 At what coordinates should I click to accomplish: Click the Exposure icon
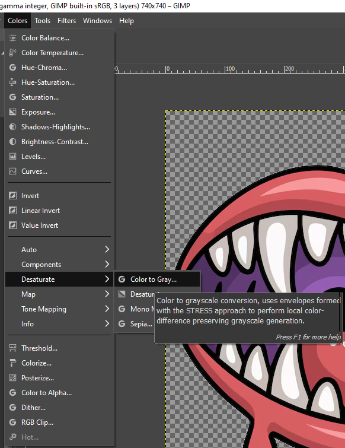12,112
